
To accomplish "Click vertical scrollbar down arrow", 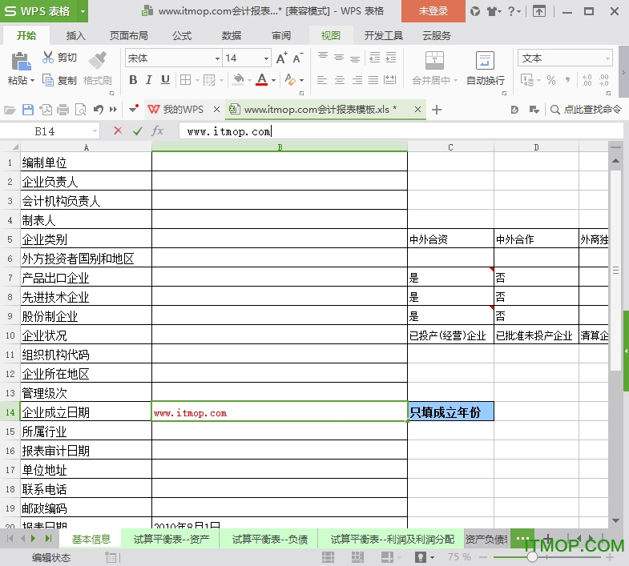I will click(x=615, y=520).
